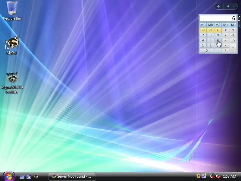This screenshot has width=241, height=181.
Task: Tap the 1 key on calculator
Action: (203, 45)
